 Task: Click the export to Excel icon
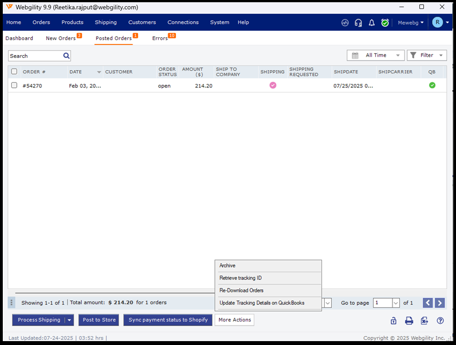424,321
